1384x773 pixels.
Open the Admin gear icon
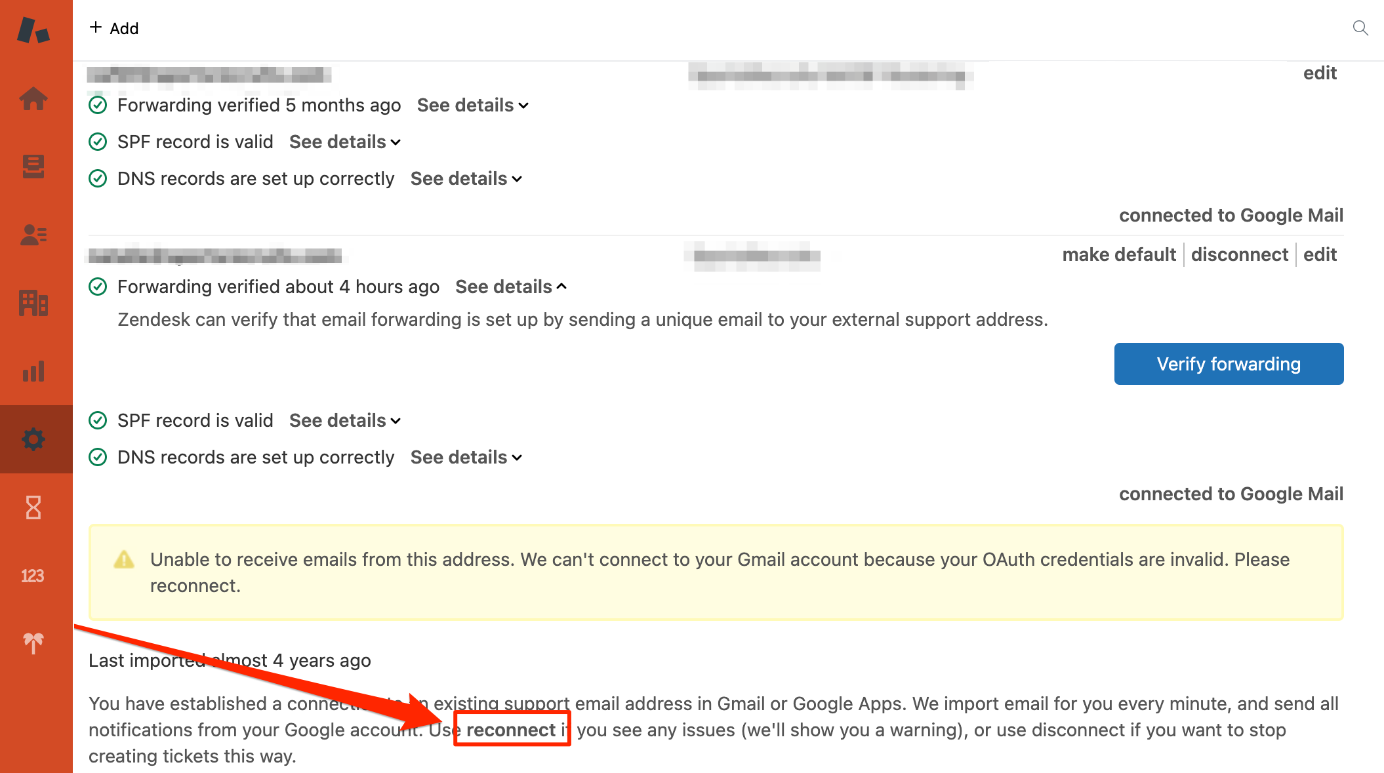[33, 439]
